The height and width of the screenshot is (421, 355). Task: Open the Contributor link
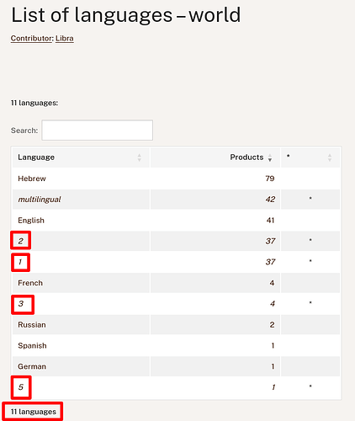[x=31, y=38]
